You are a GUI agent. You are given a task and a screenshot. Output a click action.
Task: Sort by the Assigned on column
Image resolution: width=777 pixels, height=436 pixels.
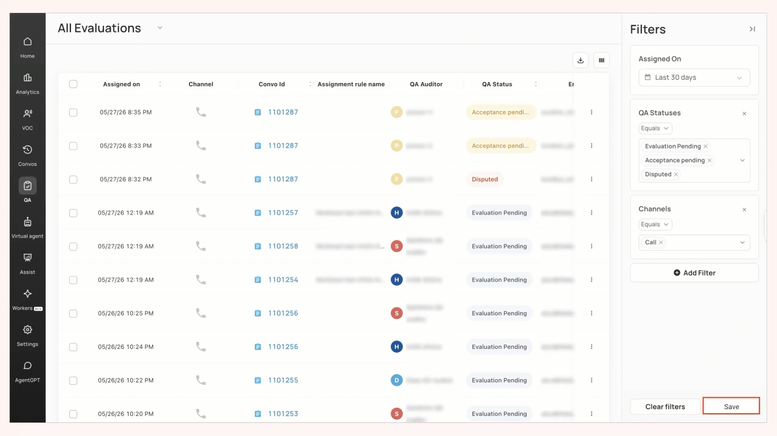click(x=160, y=84)
